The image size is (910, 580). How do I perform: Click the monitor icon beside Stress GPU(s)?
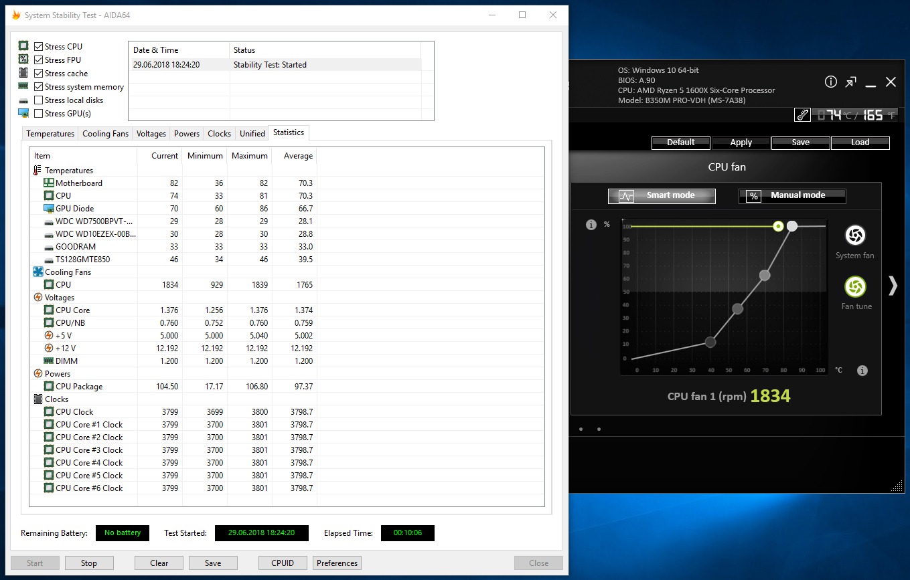click(x=23, y=113)
